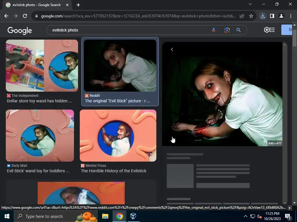
Task: Click the browser forward arrow
Action: tap(16, 16)
